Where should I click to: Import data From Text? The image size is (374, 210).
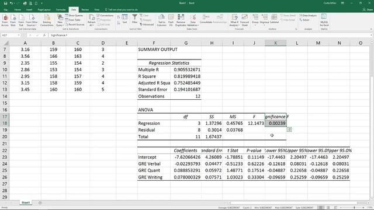click(21, 20)
